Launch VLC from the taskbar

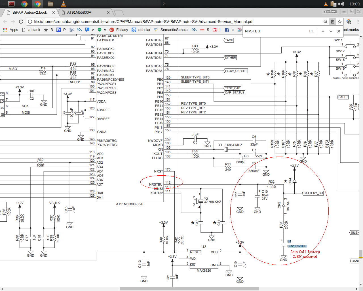(64, 4)
